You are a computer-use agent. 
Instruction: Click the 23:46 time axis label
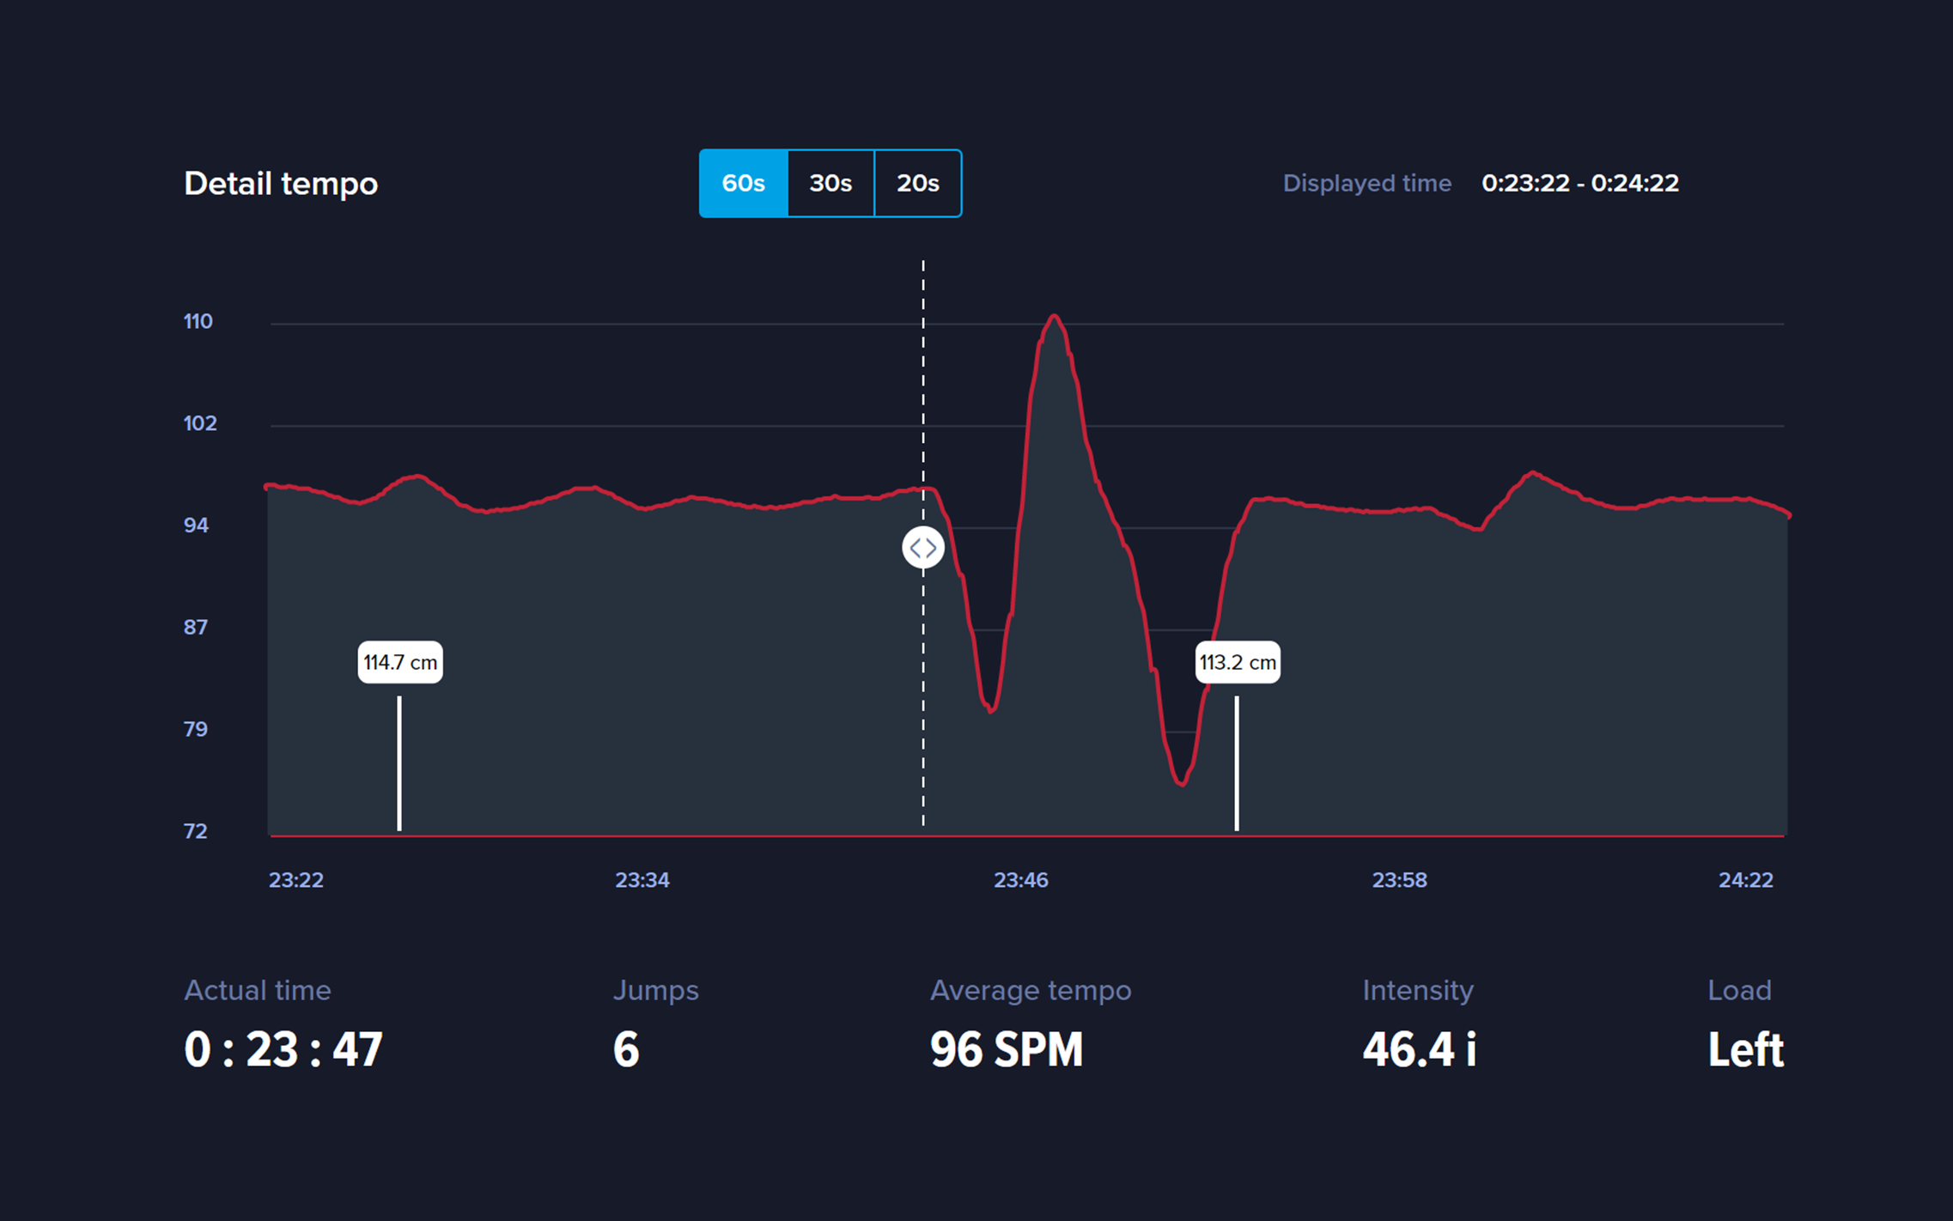coord(1020,880)
